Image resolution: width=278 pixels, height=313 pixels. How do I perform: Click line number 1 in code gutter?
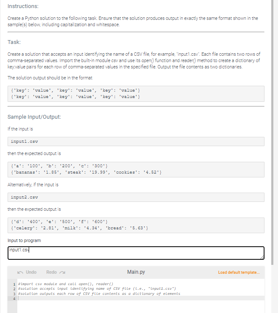pos(14,284)
